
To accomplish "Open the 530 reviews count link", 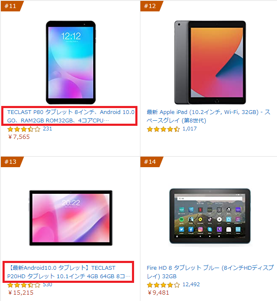I will 48,285.
